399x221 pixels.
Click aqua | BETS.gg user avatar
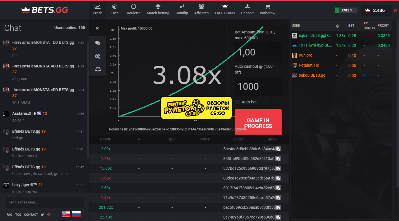click(x=294, y=36)
